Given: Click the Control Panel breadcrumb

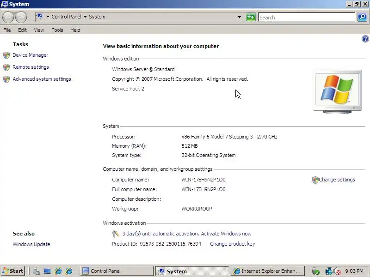Looking at the screenshot, I should coord(66,17).
